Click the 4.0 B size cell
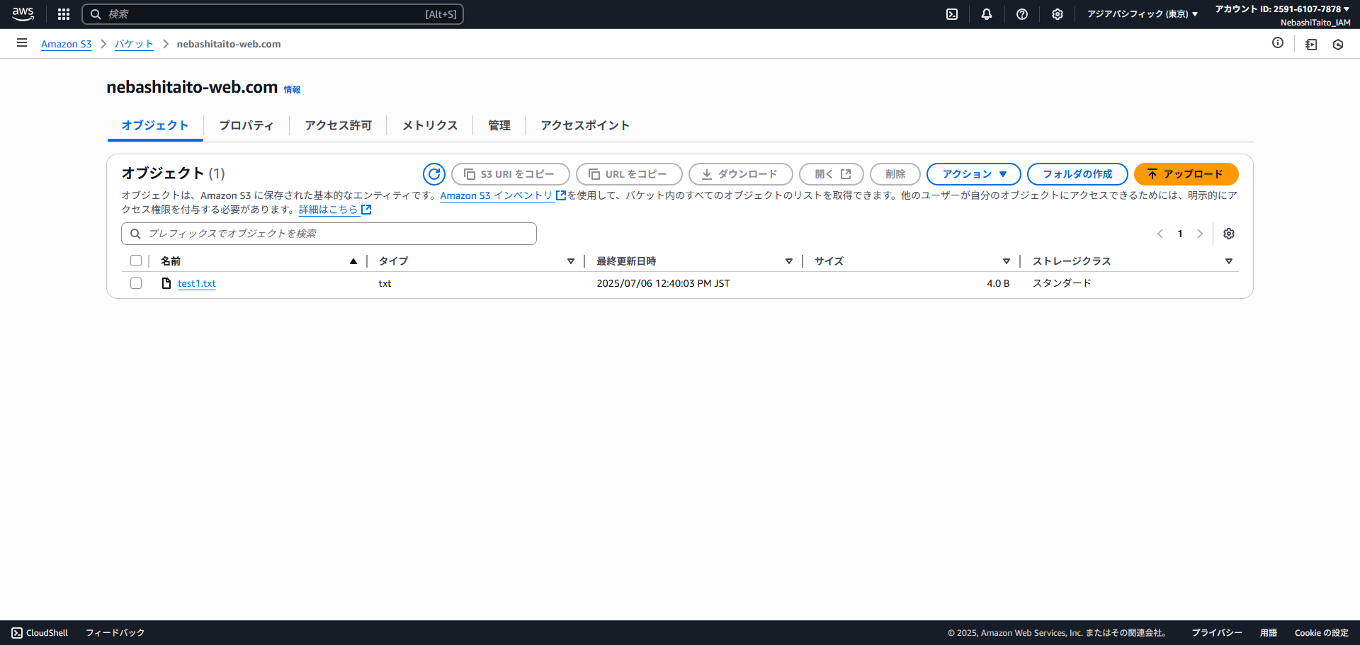Viewport: 1360px width, 645px height. 998,283
